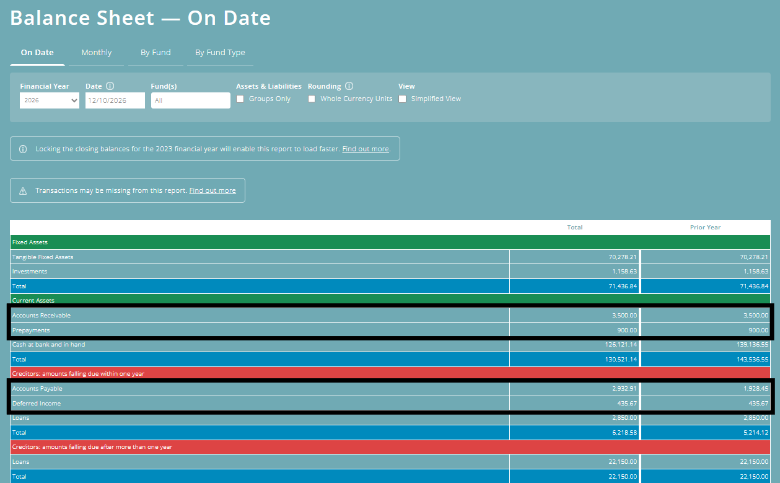The image size is (780, 483).
Task: Click the info icon beside Rounding
Action: point(349,86)
